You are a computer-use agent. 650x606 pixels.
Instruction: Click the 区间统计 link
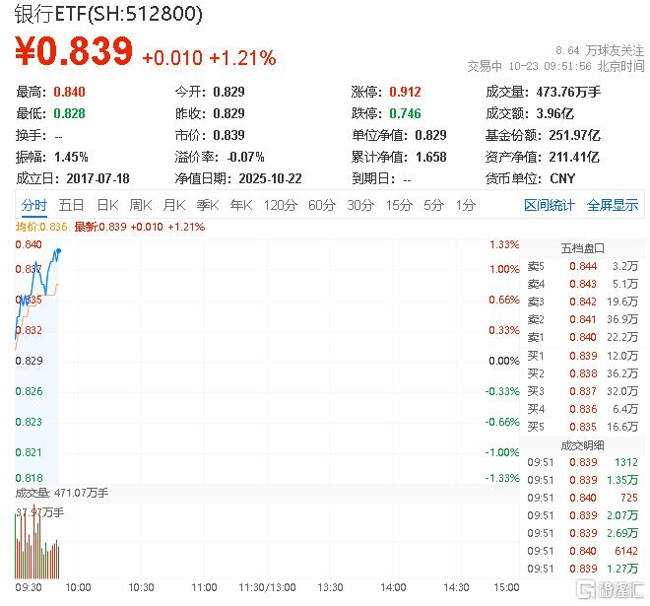[550, 205]
